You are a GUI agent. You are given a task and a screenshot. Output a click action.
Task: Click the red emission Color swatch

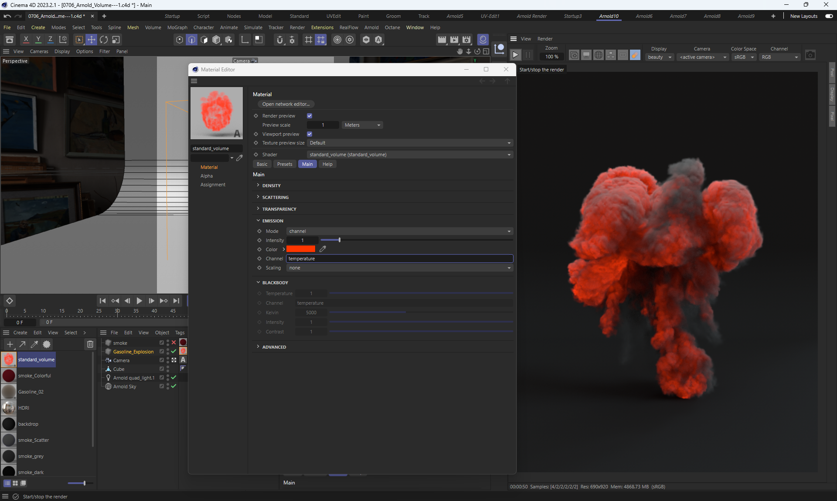[x=300, y=249]
